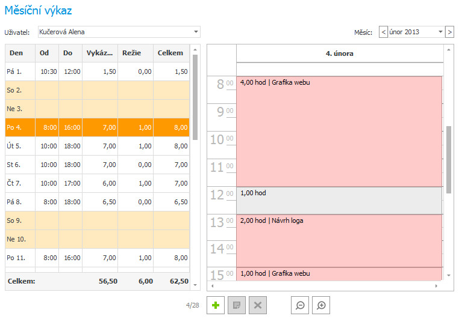Click the Vykáz... column header
The height and width of the screenshot is (319, 459).
click(x=100, y=53)
